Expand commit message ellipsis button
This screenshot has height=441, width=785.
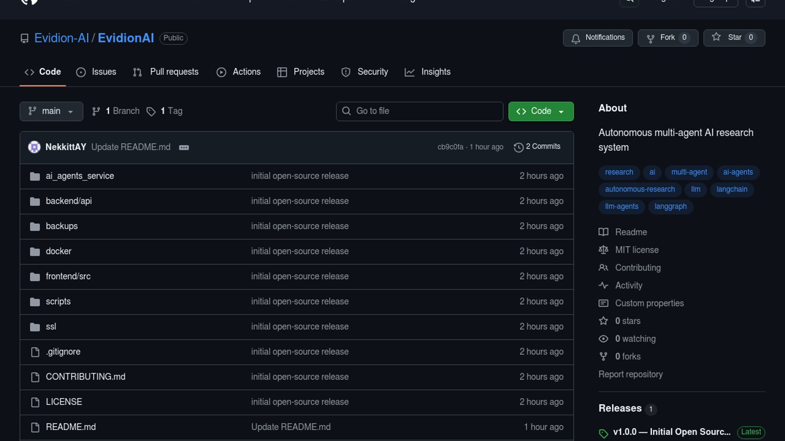click(184, 147)
